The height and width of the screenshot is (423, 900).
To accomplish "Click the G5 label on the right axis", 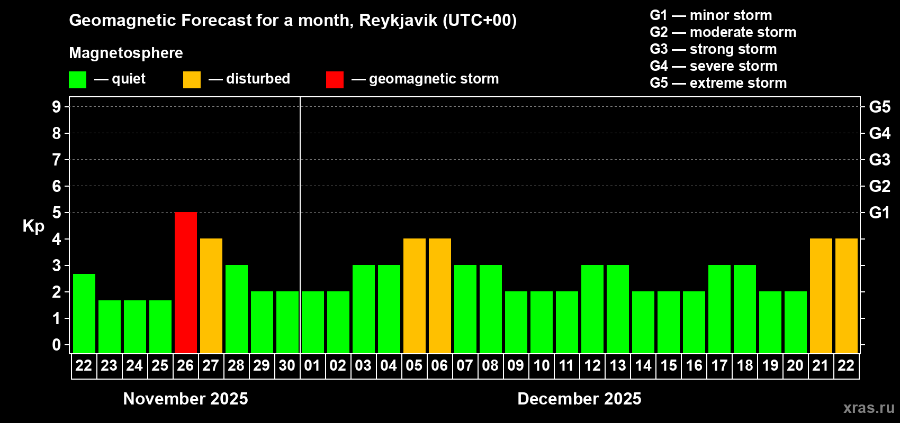I will click(879, 107).
